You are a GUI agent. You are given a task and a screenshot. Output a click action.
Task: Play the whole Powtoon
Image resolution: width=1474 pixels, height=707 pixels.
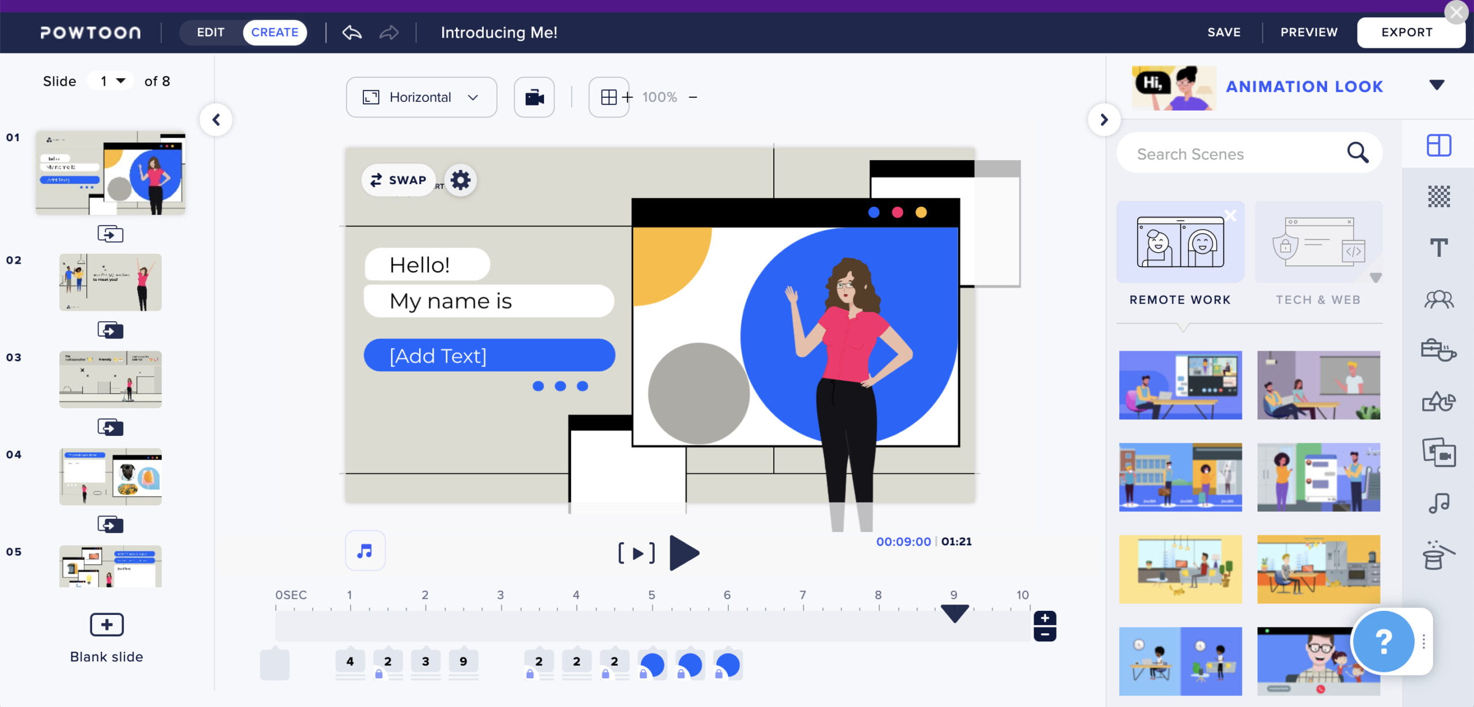pyautogui.click(x=684, y=553)
